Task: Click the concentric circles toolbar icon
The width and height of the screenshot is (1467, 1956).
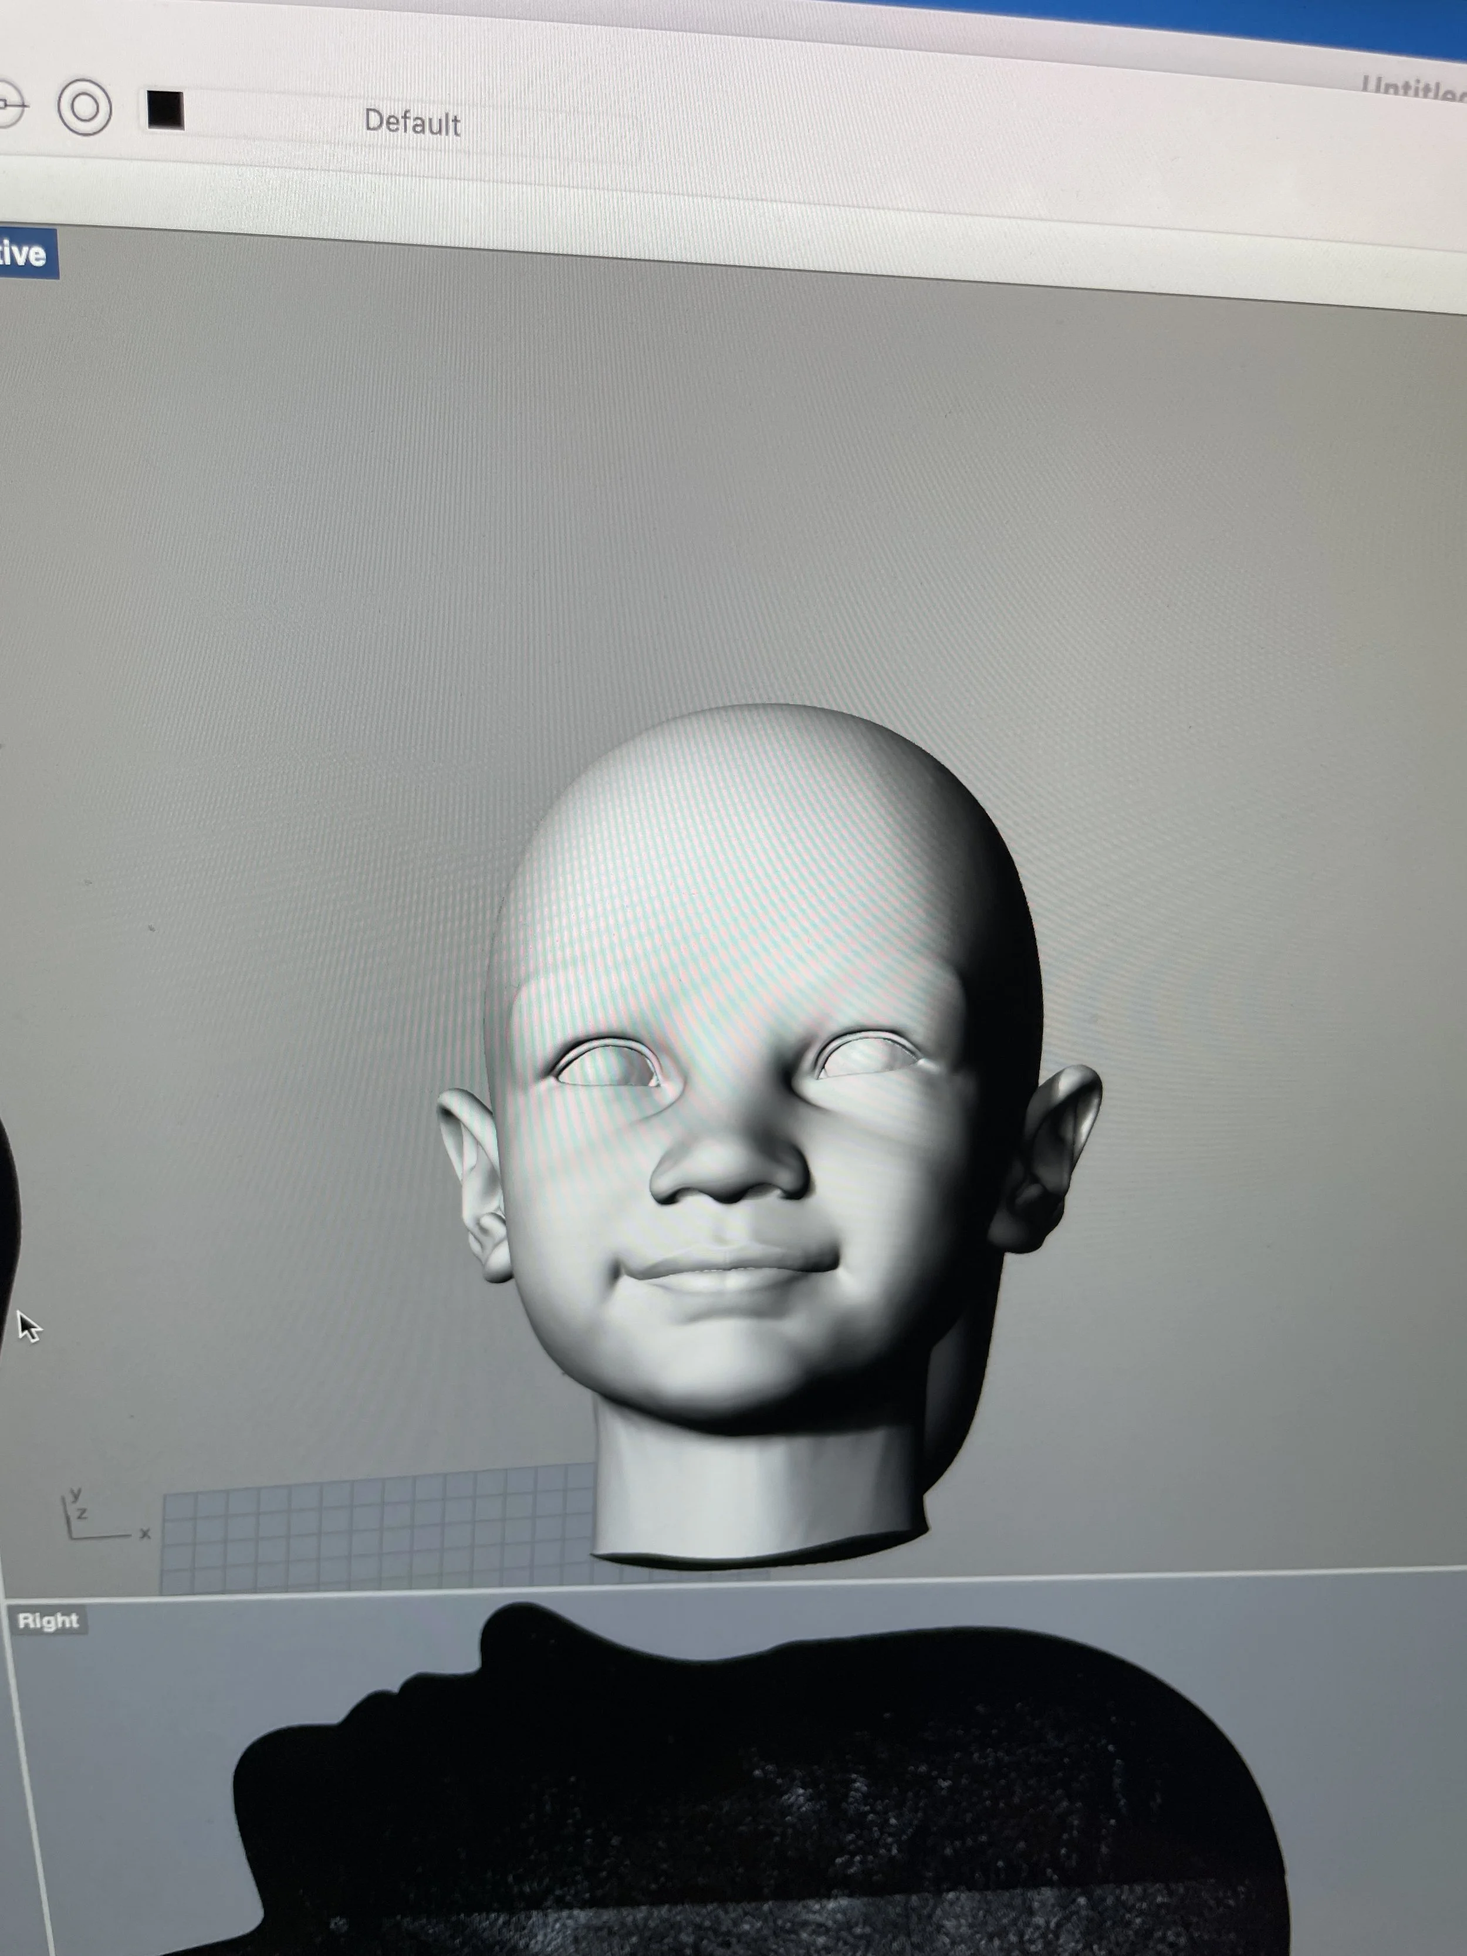Action: tap(84, 108)
